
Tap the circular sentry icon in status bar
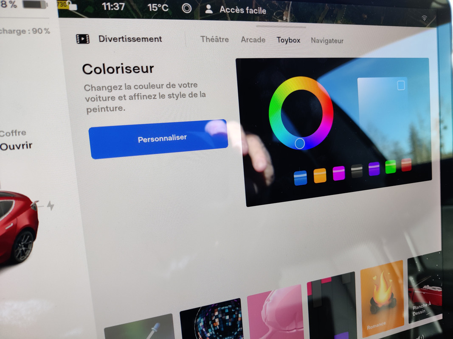(x=187, y=8)
